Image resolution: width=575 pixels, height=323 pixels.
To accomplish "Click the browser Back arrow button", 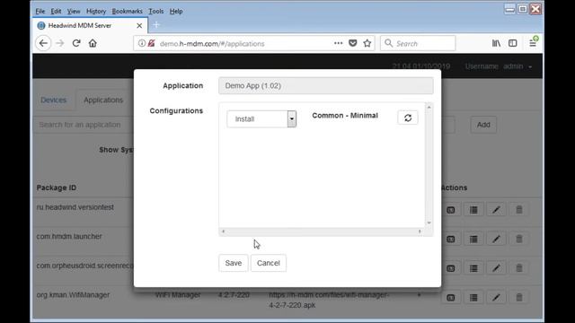I will coord(43,43).
